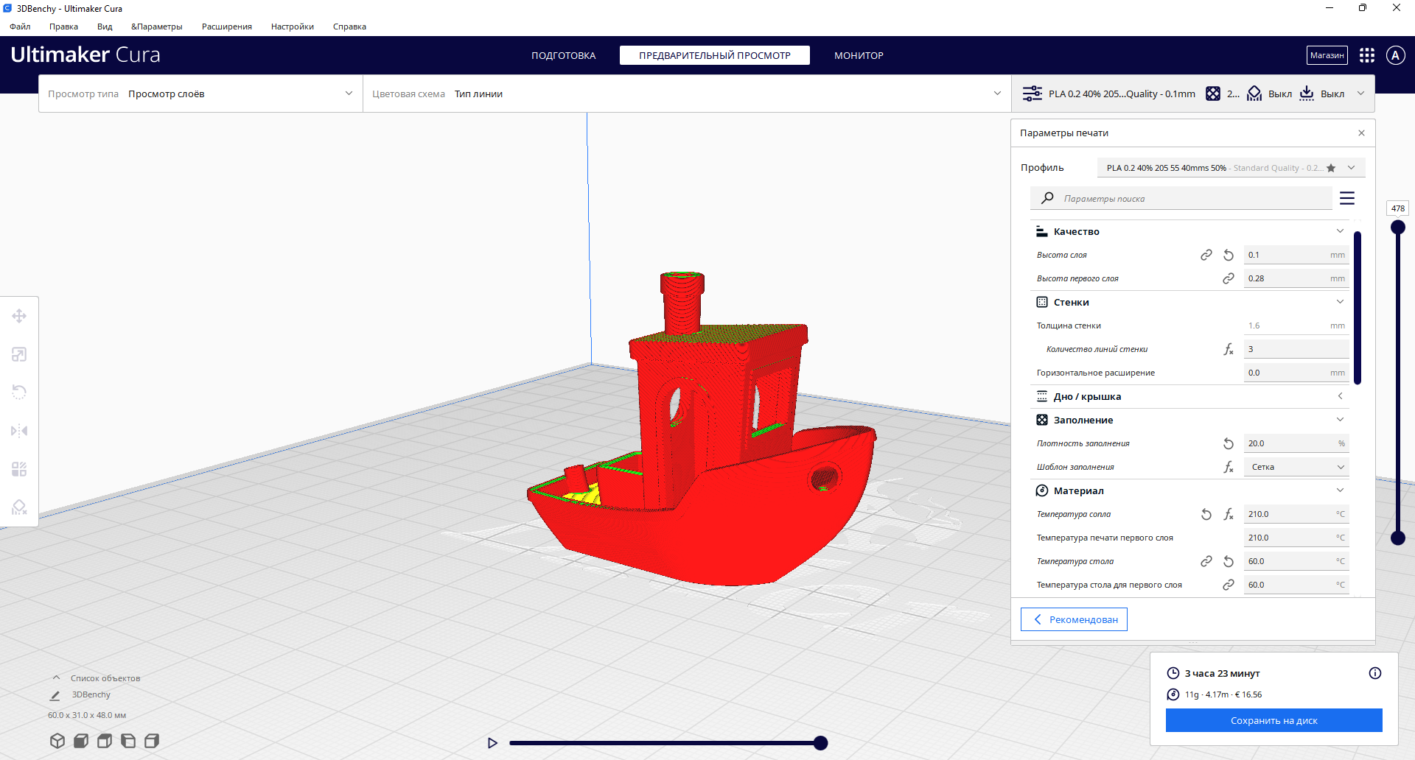Play the layer simulation
The width and height of the screenshot is (1415, 760).
[492, 743]
